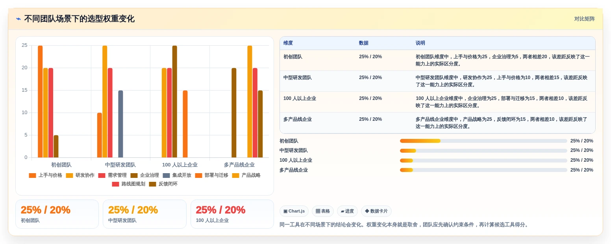Click the description text in 多产品线企业 row
Viewport: 611px width, 244px height.
click(502, 123)
